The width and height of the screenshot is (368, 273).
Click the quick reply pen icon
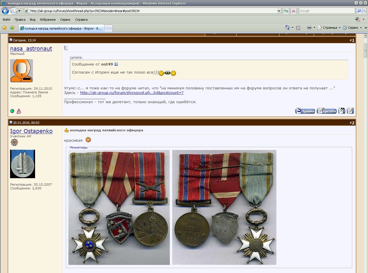[x=350, y=111]
